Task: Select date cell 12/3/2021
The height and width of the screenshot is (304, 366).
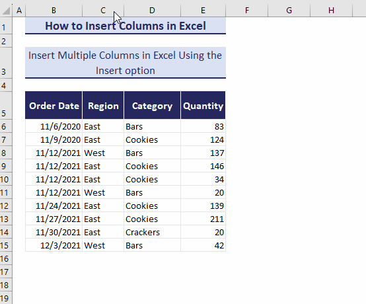Action: [x=54, y=245]
